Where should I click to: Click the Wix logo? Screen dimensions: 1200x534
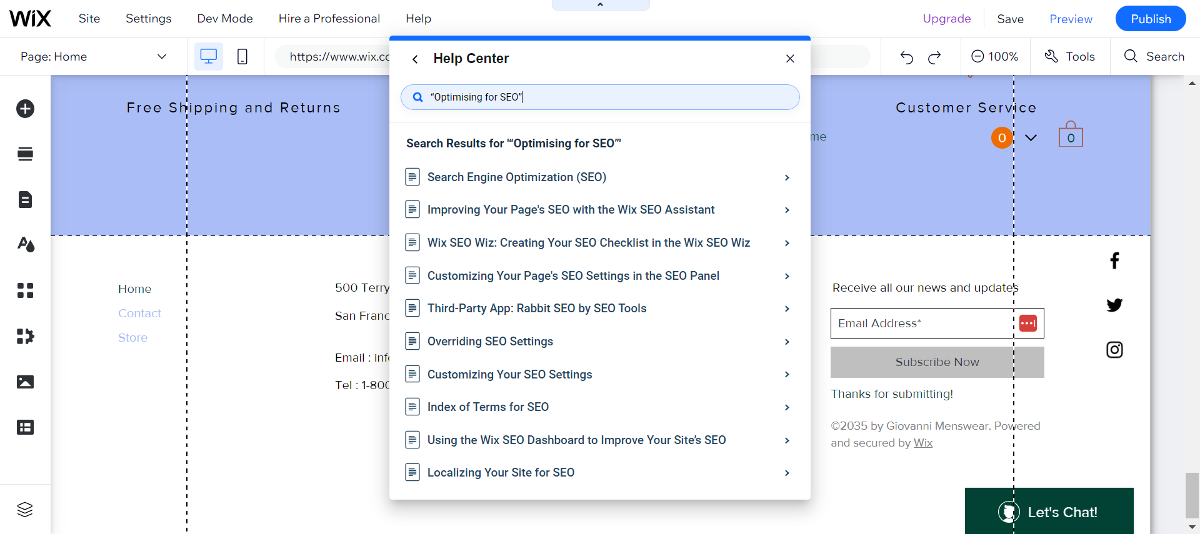pos(30,19)
